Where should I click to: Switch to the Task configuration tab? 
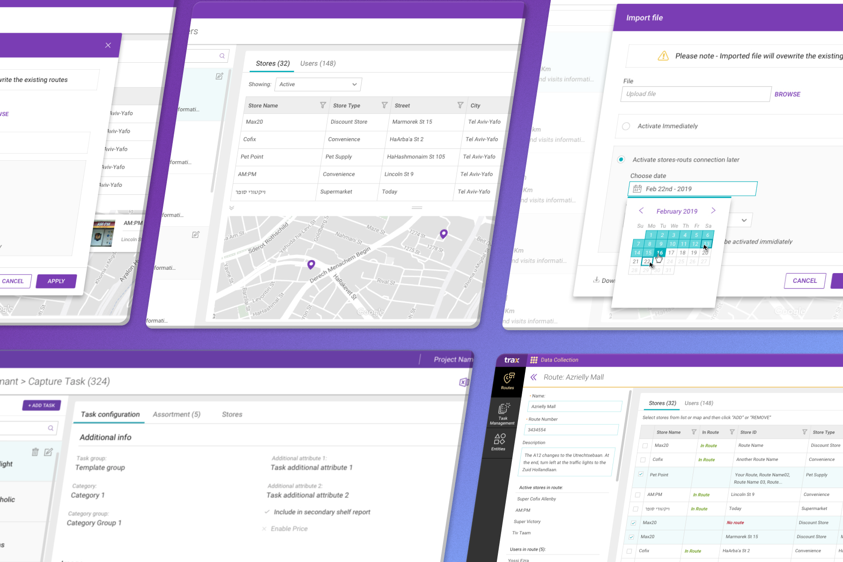point(110,414)
